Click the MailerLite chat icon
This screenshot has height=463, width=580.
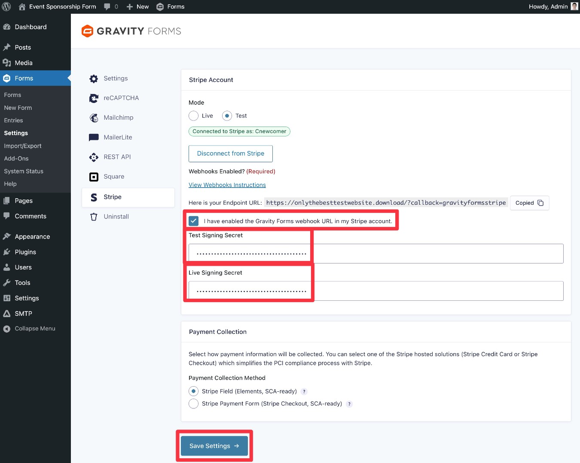point(94,137)
